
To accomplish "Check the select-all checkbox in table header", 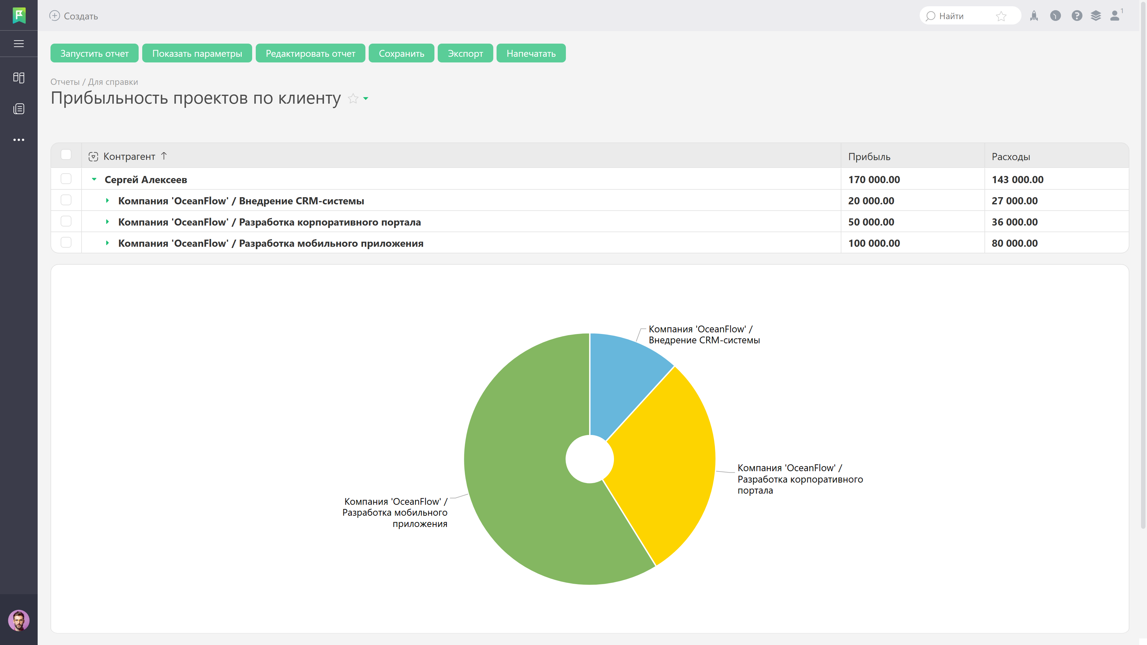I will 66,155.
